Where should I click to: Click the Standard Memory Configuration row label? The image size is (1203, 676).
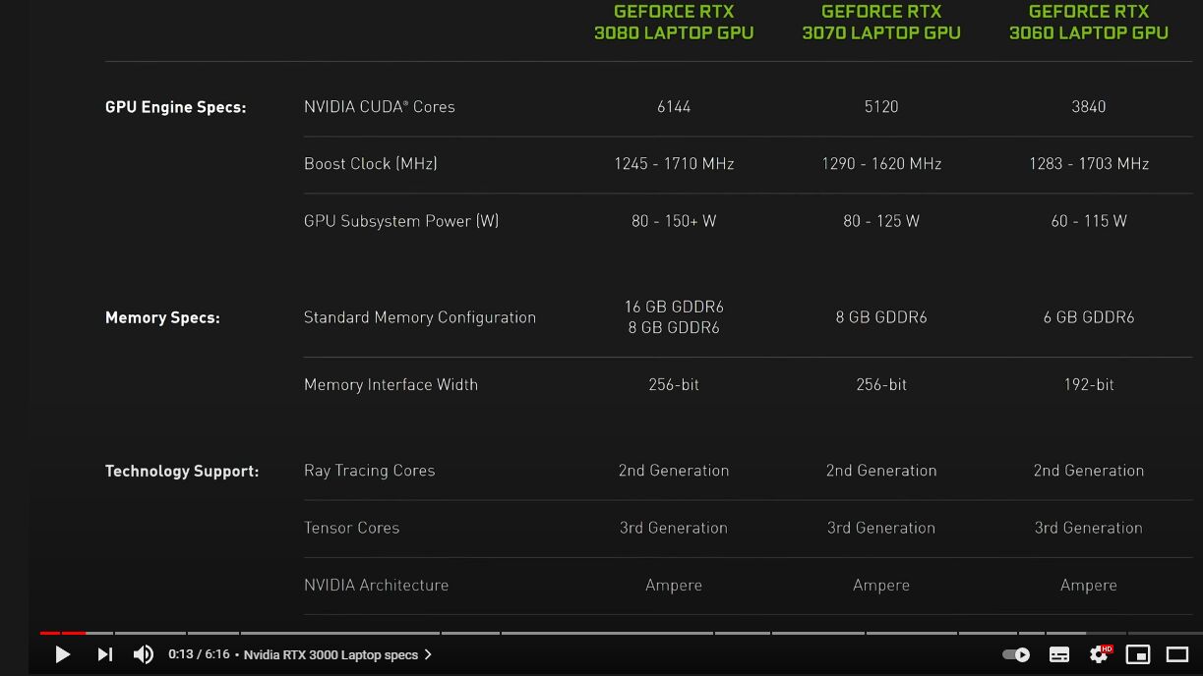(x=420, y=317)
